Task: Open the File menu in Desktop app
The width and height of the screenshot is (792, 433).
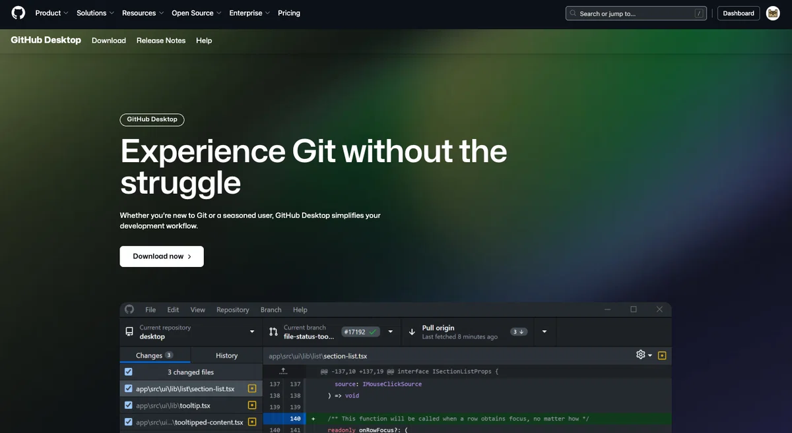Action: tap(150, 310)
